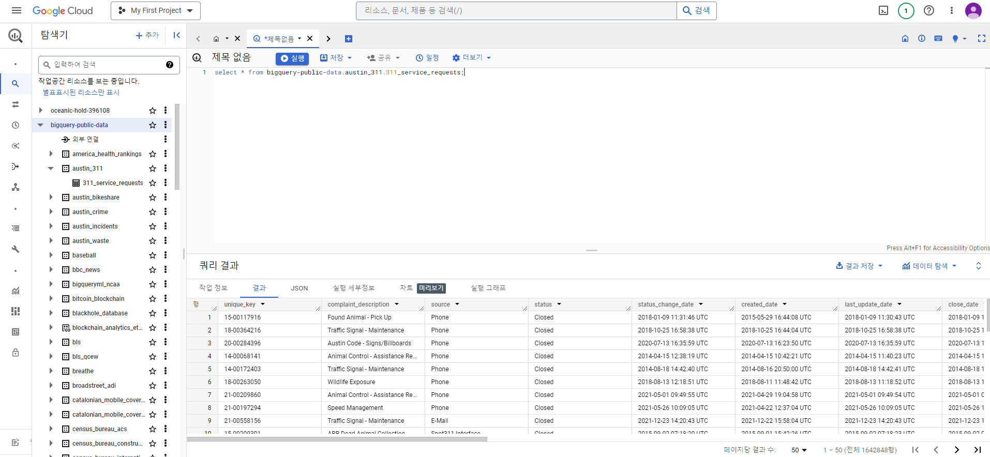The height and width of the screenshot is (457, 990).
Task: Go to next tabs with right chevron
Action: [328, 39]
